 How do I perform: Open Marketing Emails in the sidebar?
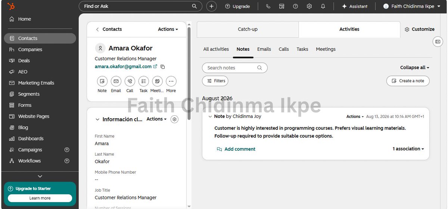click(40, 83)
